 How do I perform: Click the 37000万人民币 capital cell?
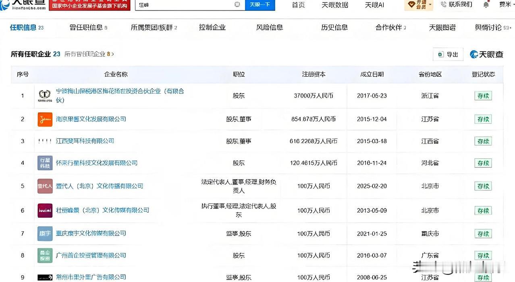(314, 96)
